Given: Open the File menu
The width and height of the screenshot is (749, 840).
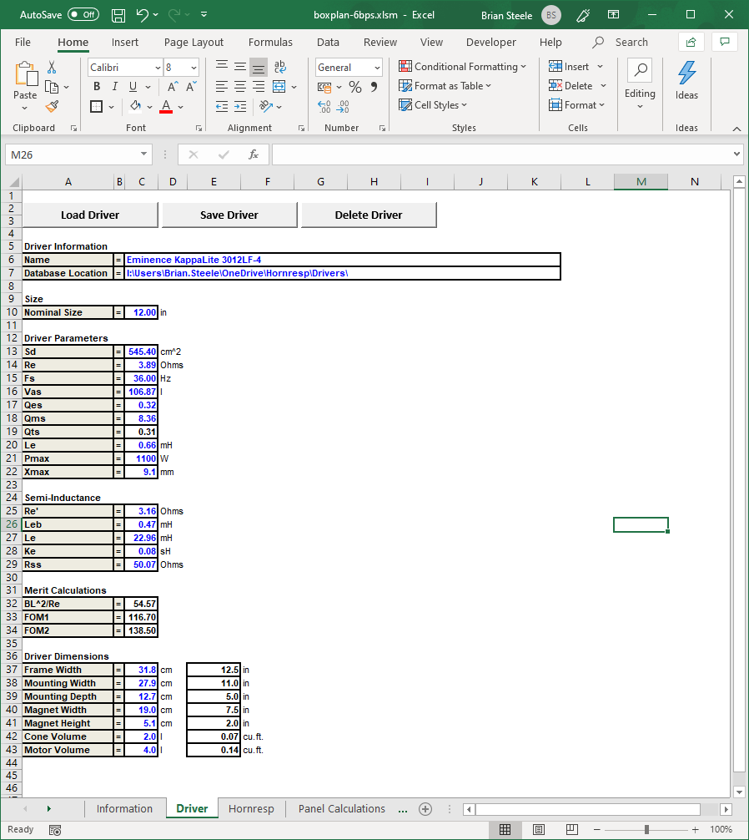Looking at the screenshot, I should tap(23, 43).
